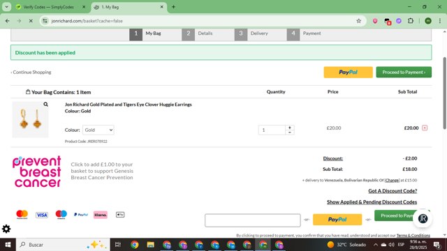This screenshot has height=251, width=447.
Task: Click the top Proceed to Payment button
Action: (x=404, y=73)
